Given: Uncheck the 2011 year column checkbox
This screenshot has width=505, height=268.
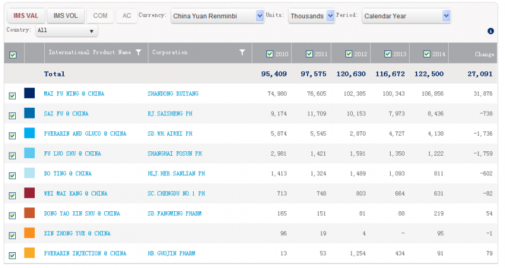Looking at the screenshot, I should click(x=309, y=54).
